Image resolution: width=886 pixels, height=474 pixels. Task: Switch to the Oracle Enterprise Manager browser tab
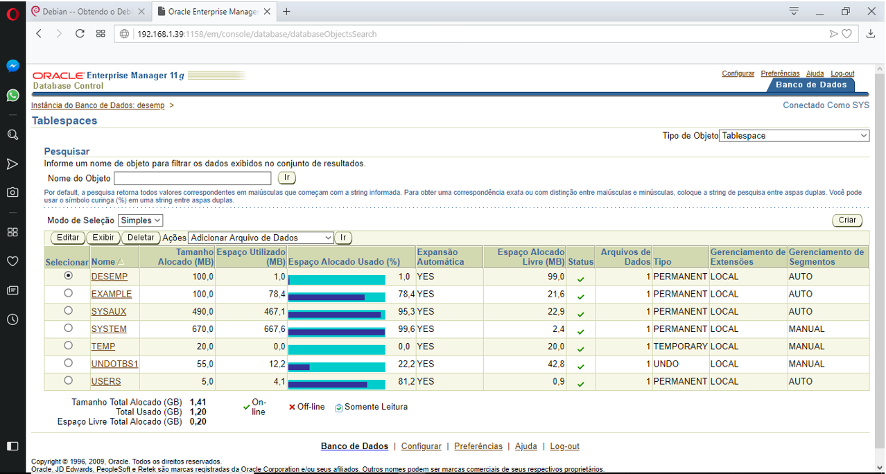tap(214, 11)
